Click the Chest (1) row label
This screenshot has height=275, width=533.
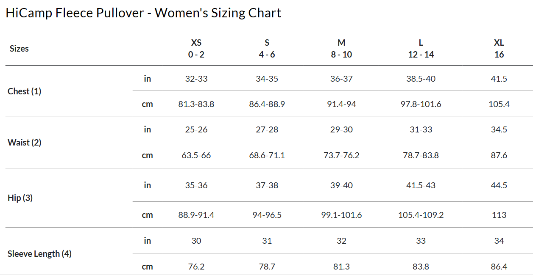pos(25,91)
